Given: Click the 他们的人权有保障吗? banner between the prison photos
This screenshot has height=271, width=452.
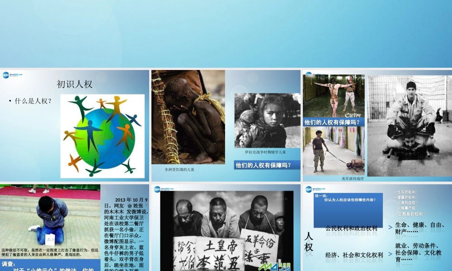Looking at the screenshot, I should (334, 122).
